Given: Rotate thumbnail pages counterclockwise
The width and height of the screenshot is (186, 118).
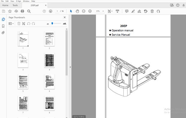Looking at the screenshot, I should [x=28, y=24].
